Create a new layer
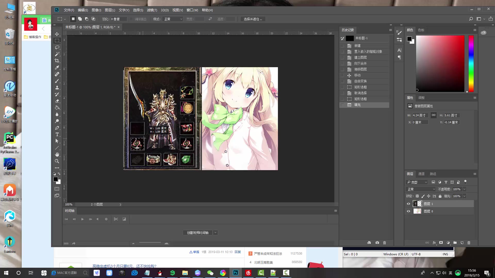This screenshot has height=278, width=495. (x=462, y=243)
